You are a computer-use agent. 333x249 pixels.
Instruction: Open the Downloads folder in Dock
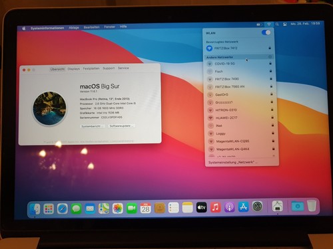point(298,206)
